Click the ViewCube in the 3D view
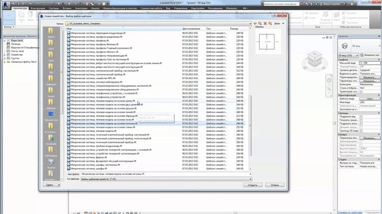Viewport: 382px width, 214px height. pyautogui.click(x=315, y=59)
